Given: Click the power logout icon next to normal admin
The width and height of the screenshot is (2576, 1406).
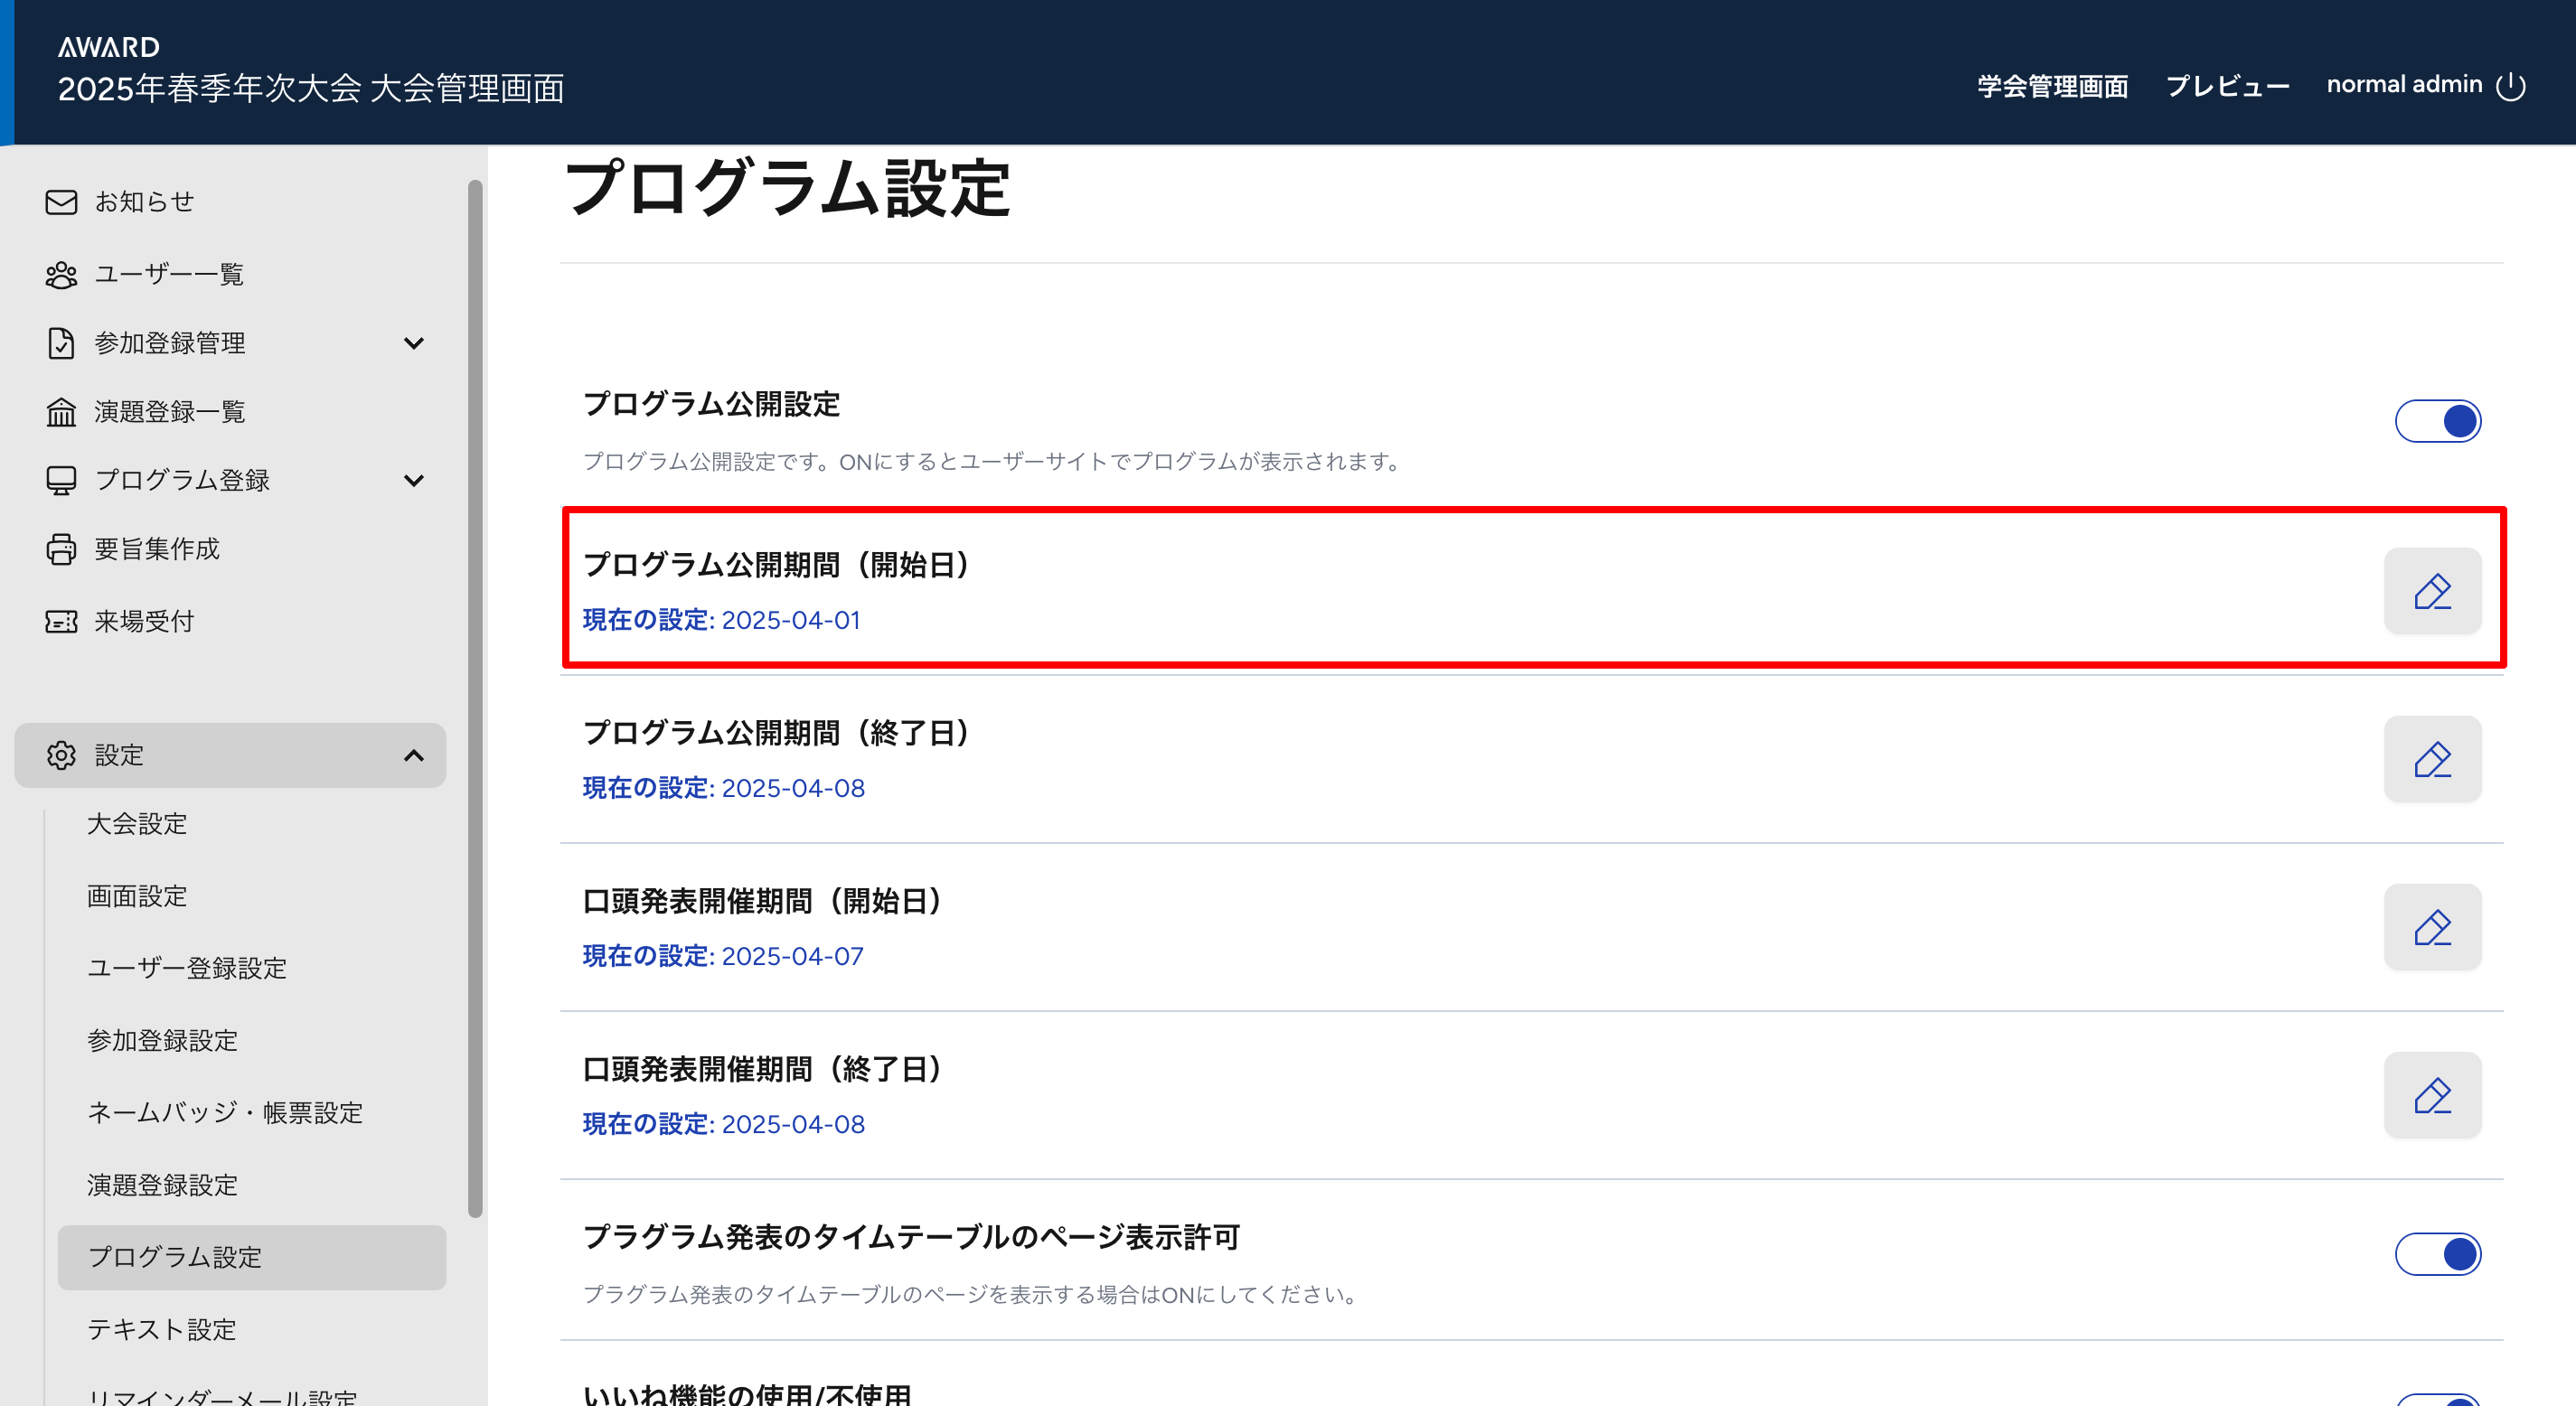Looking at the screenshot, I should coord(2510,86).
